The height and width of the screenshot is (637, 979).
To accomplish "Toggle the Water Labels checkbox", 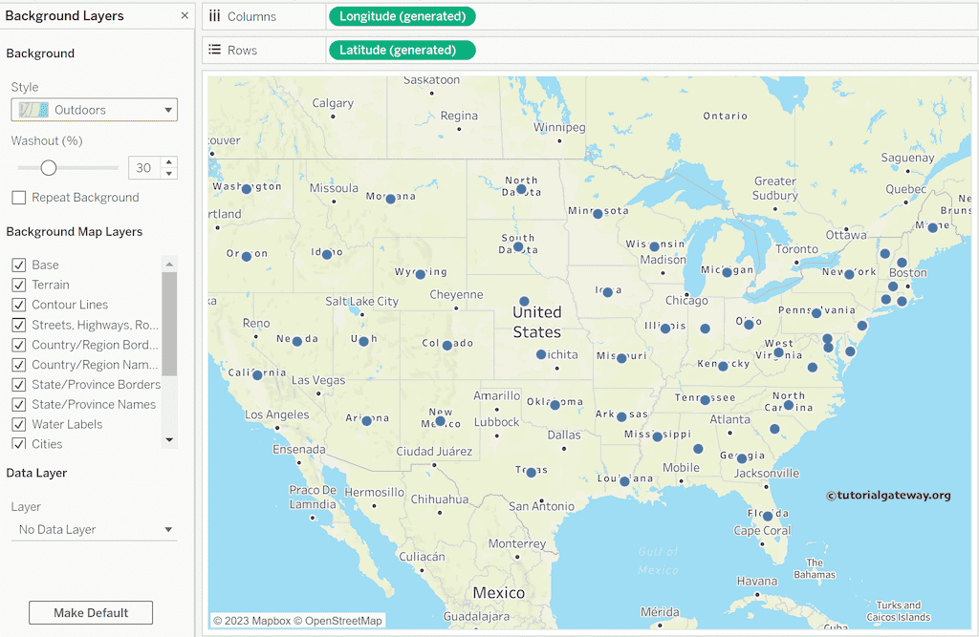I will pyautogui.click(x=19, y=424).
